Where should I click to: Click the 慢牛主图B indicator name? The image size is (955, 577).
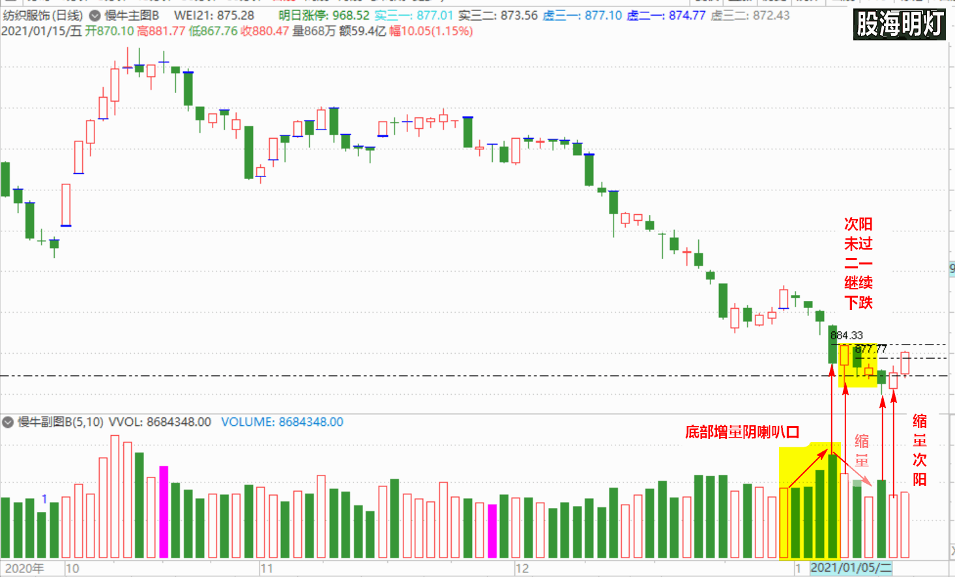click(x=132, y=16)
